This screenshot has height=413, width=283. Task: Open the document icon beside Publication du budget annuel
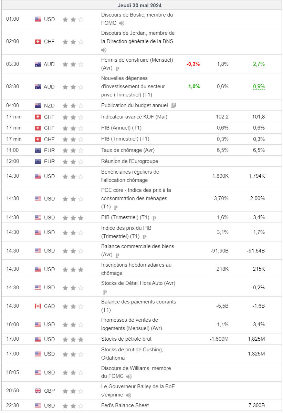(173, 105)
